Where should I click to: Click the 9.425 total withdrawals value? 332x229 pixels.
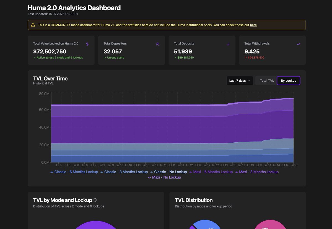pyautogui.click(x=252, y=51)
